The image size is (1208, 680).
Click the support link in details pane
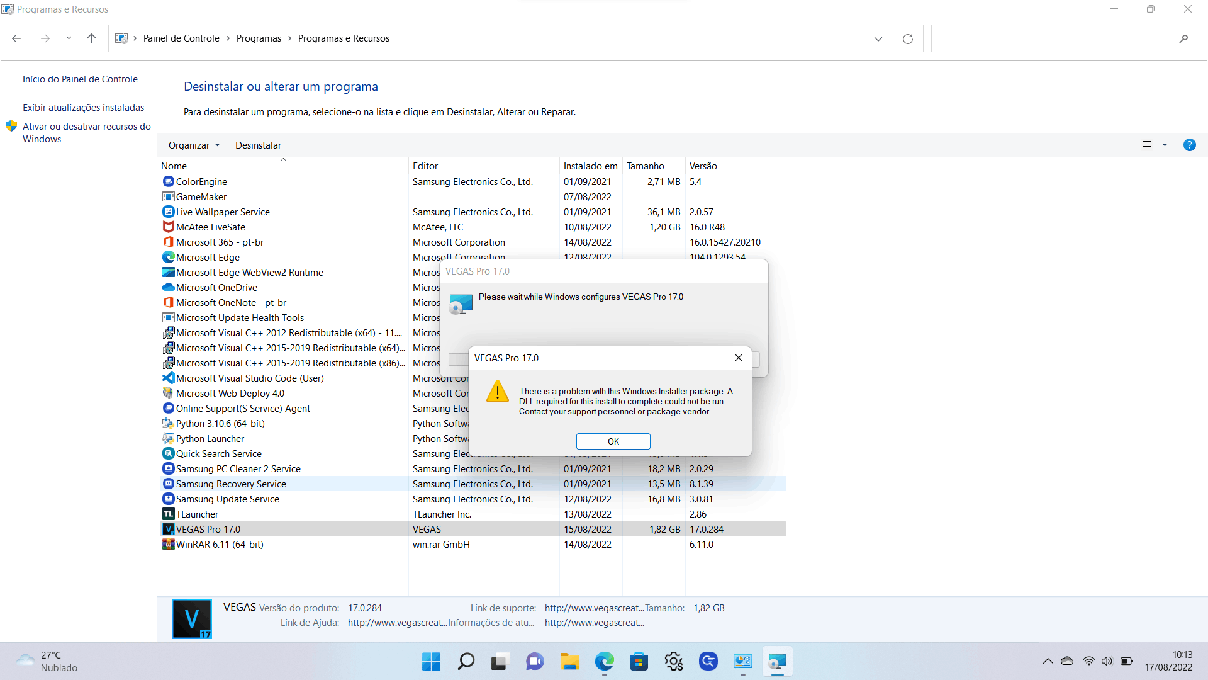pyautogui.click(x=595, y=608)
